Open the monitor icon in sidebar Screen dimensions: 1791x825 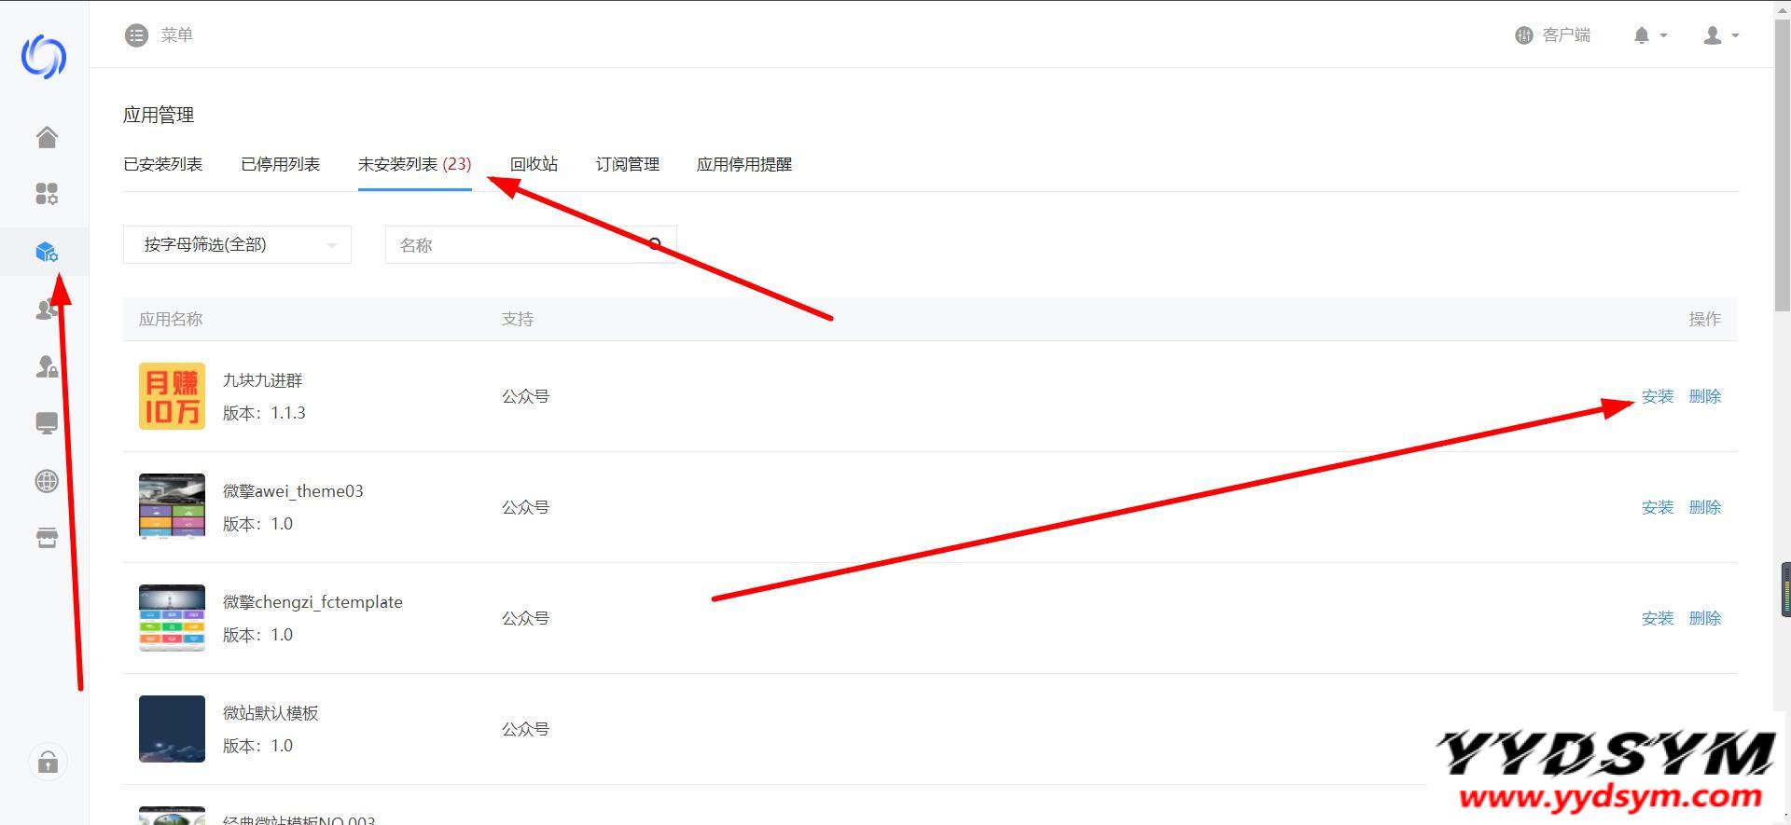(x=47, y=424)
